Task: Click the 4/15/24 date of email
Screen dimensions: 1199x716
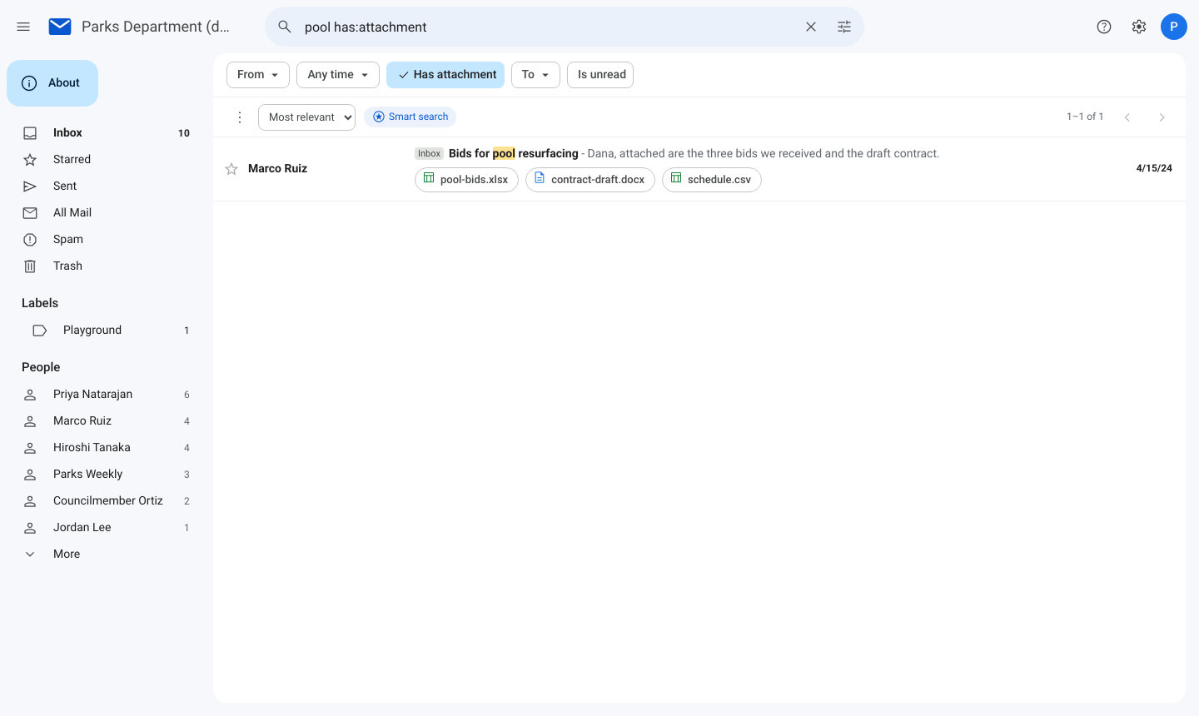Action: tap(1154, 169)
